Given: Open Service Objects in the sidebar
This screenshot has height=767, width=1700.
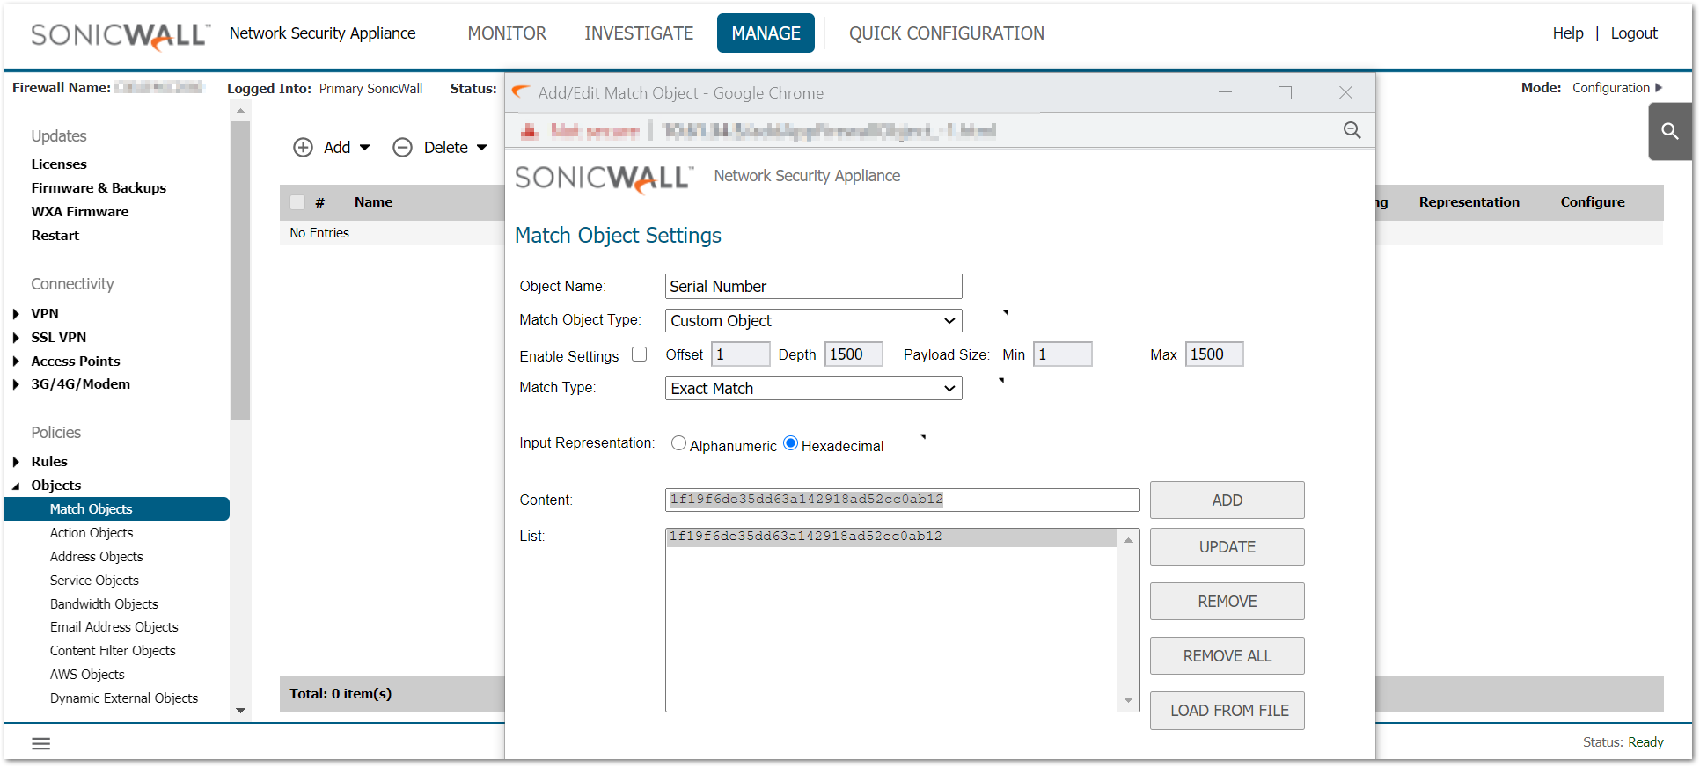Looking at the screenshot, I should pyautogui.click(x=94, y=581).
